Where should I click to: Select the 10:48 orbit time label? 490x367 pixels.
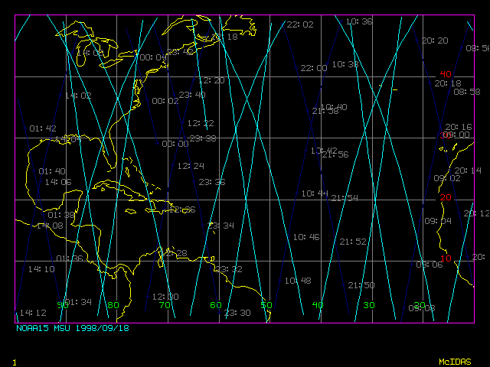tap(298, 281)
